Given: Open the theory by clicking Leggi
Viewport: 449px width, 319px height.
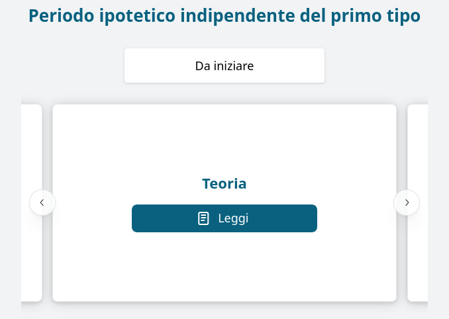Looking at the screenshot, I should point(224,218).
